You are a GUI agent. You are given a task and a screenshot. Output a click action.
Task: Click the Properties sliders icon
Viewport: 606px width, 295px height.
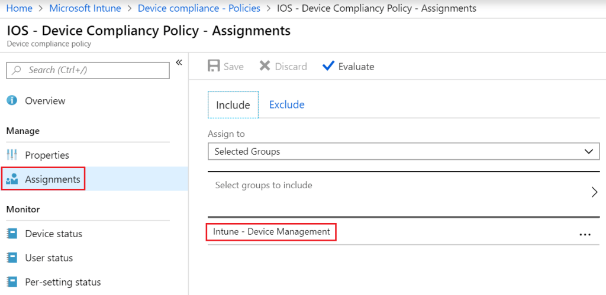[x=12, y=155]
